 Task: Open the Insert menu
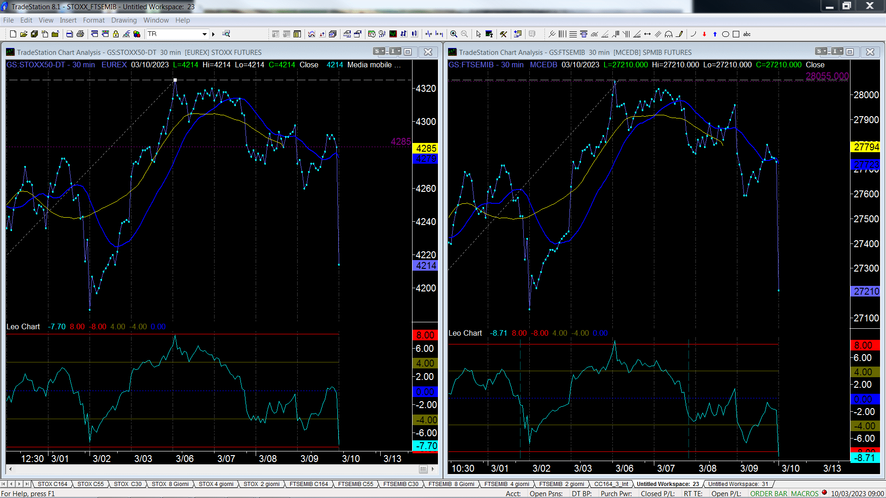[x=68, y=20]
